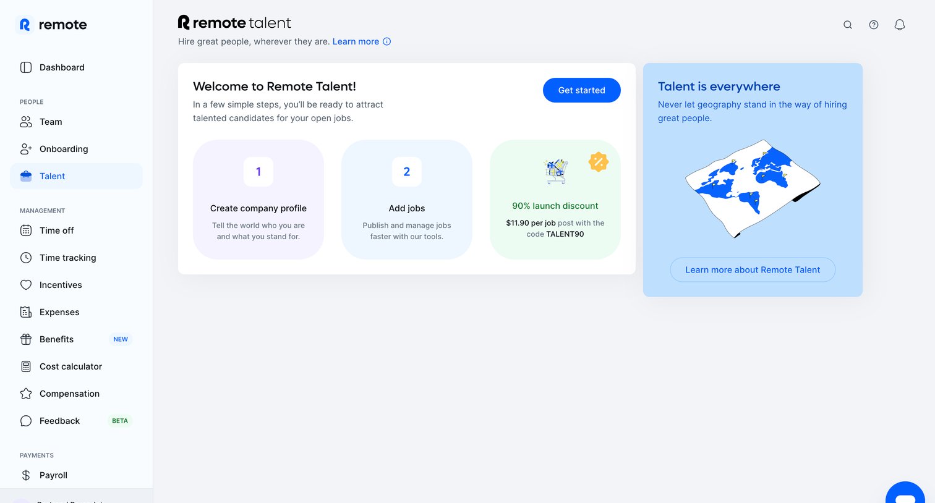Click the Time tracking clock icon

point(26,258)
